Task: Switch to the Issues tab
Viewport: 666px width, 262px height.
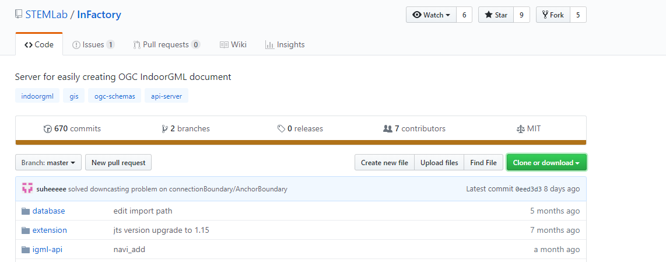Action: pyautogui.click(x=93, y=45)
